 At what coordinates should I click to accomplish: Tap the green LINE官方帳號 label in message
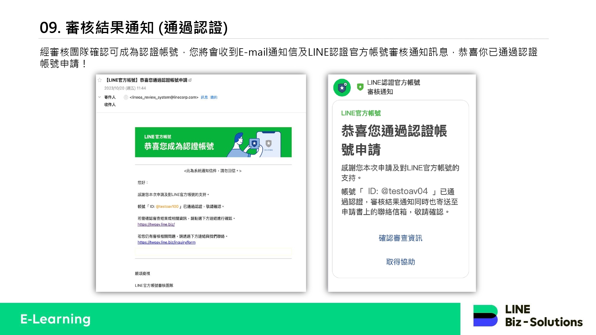(x=361, y=113)
